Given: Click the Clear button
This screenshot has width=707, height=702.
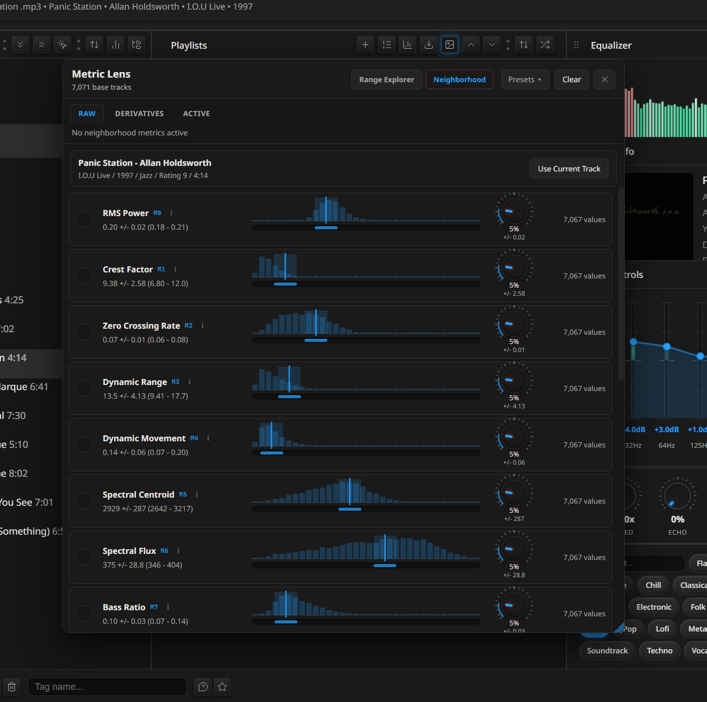Looking at the screenshot, I should 571,79.
